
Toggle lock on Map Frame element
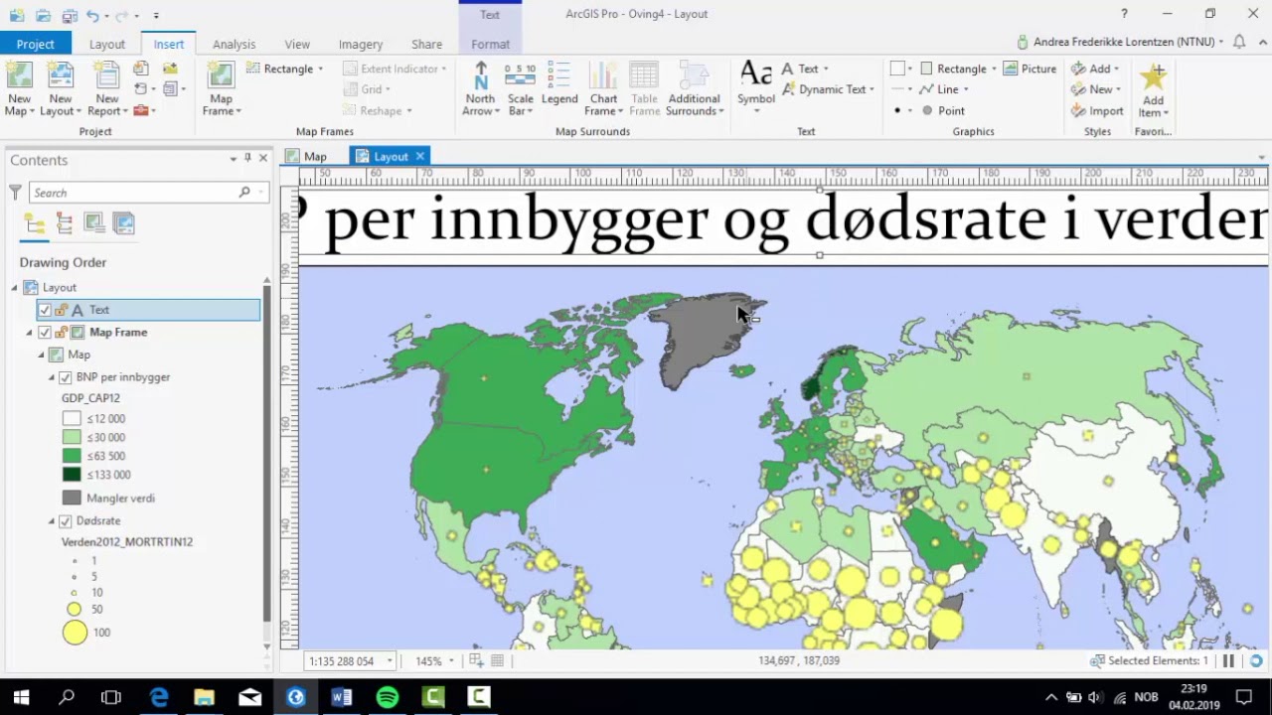(x=61, y=332)
